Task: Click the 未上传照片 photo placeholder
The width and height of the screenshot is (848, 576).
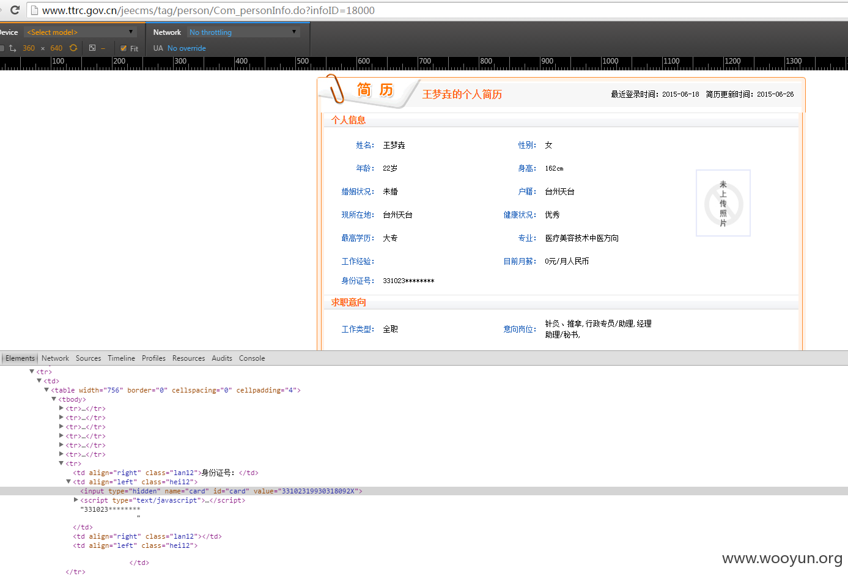Action: click(x=723, y=203)
